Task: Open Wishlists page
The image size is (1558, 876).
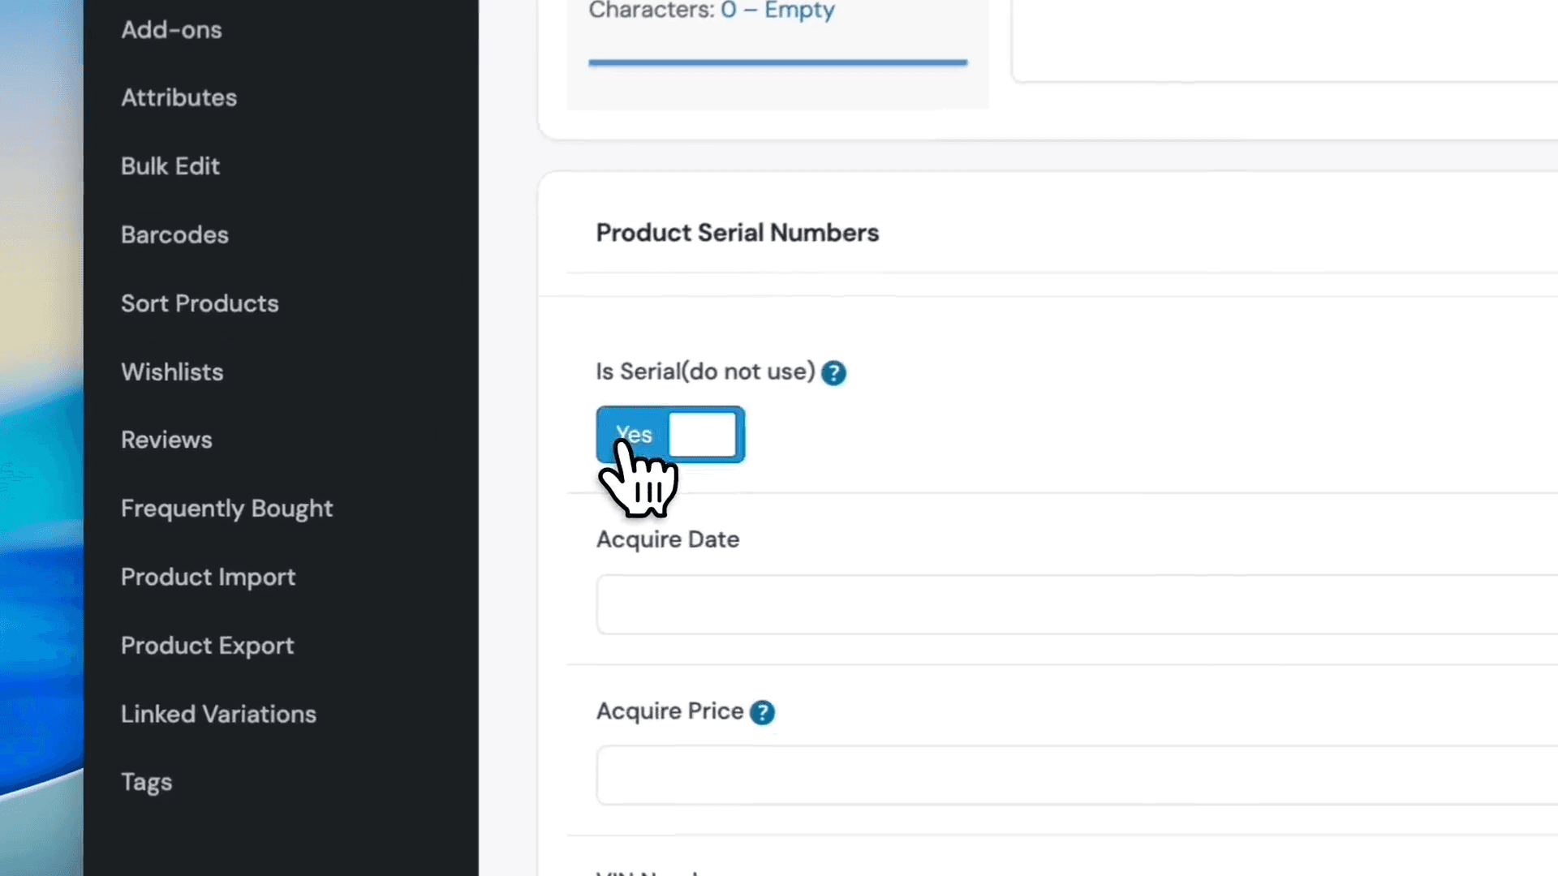Action: [x=172, y=372]
